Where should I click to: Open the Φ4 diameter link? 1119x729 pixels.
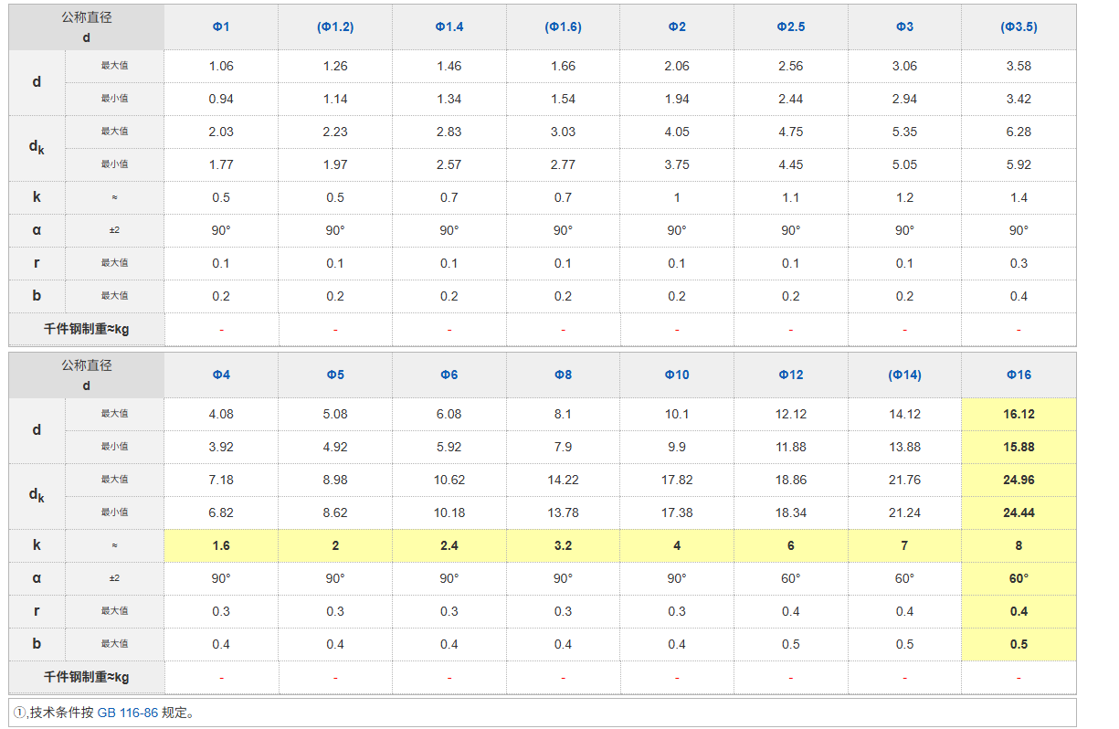(221, 375)
